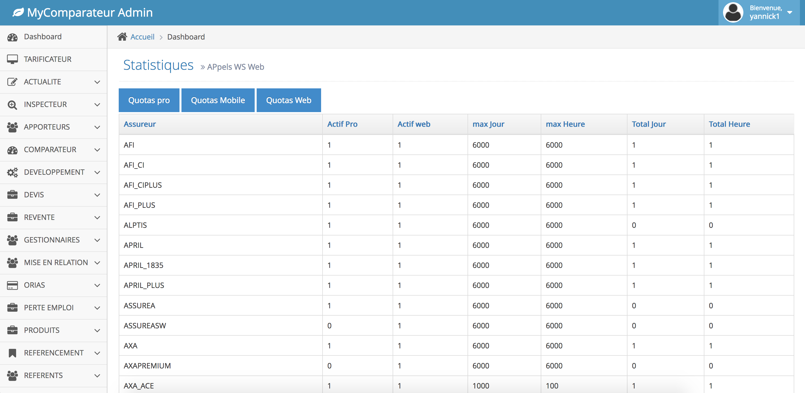The image size is (805, 393).
Task: Click the DEVELOPPEMENT gears icon
Action: pos(12,172)
